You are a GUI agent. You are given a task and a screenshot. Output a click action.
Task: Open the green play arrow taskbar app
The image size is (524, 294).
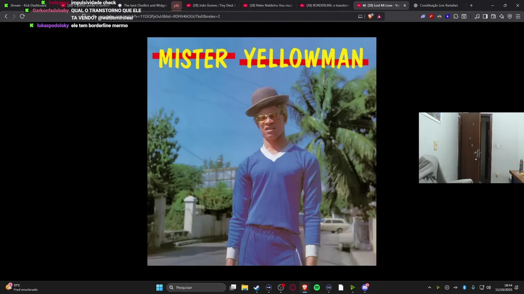(x=352, y=287)
